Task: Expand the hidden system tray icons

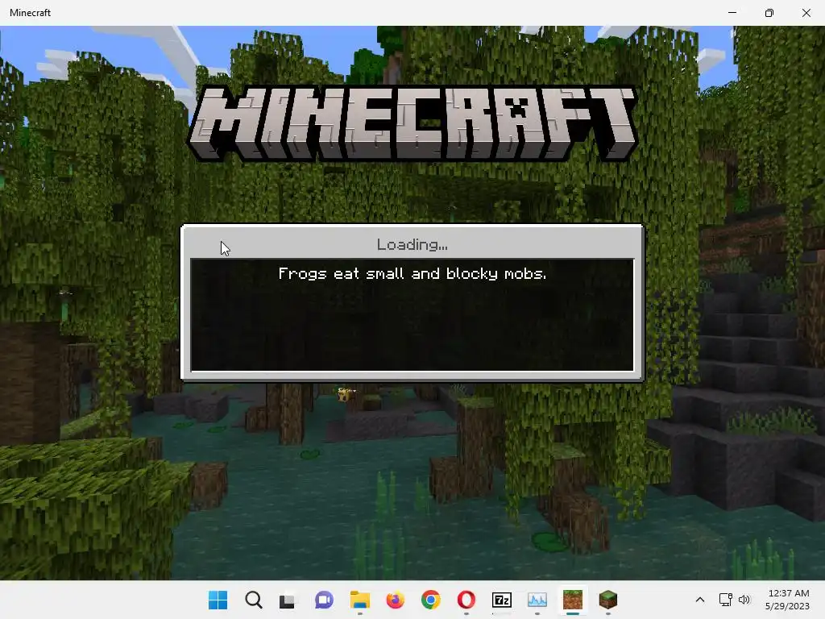Action: pyautogui.click(x=700, y=600)
